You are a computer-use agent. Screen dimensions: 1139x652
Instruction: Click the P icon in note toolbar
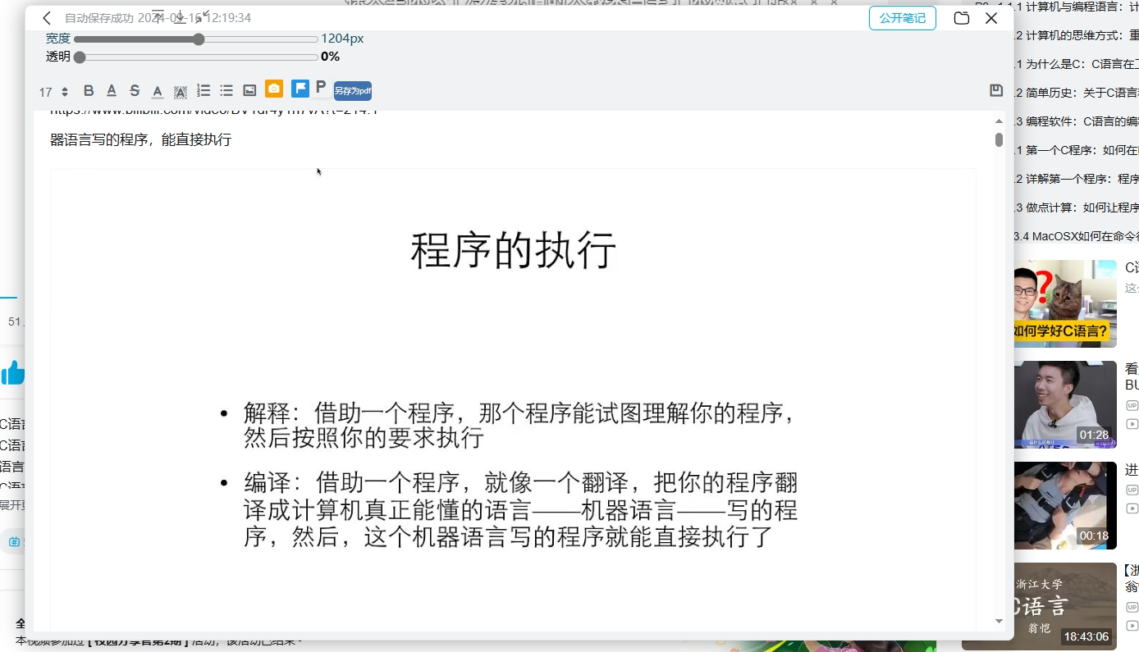pyautogui.click(x=321, y=87)
